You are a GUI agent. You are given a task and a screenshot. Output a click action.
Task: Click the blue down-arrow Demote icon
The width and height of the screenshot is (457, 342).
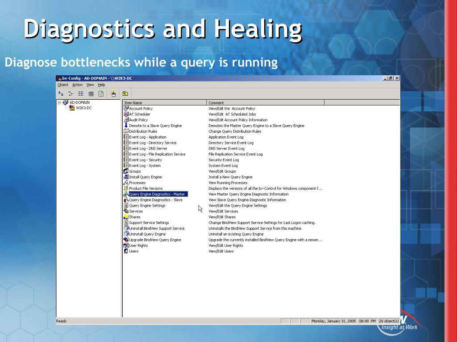[126, 125]
